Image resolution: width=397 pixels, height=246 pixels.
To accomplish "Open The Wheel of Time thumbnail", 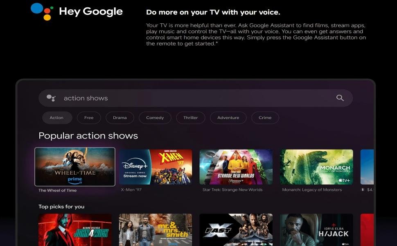I will (75, 167).
